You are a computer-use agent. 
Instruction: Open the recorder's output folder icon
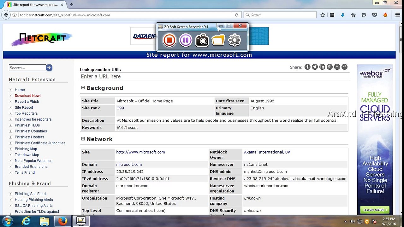coord(218,40)
